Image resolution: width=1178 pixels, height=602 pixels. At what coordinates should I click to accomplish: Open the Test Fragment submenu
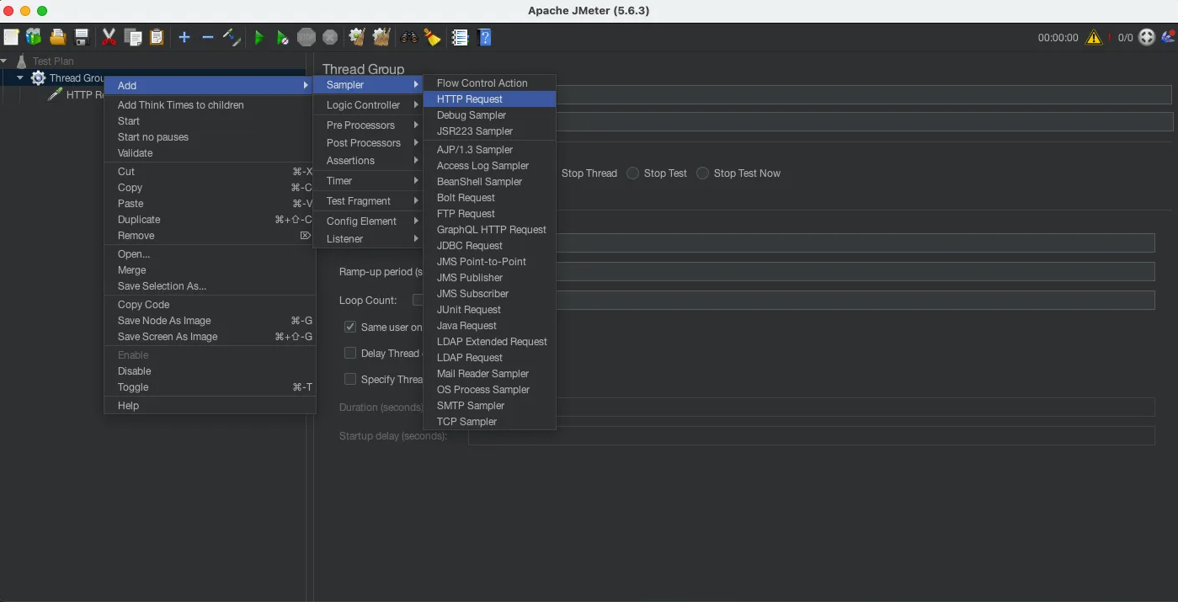(x=368, y=201)
